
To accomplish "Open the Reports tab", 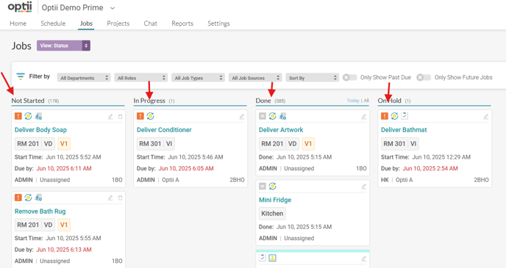I will pyautogui.click(x=182, y=23).
